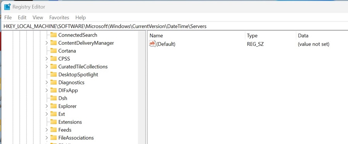Select the Explorer folder icon
Screen dimensions: 348x144
tap(53, 106)
